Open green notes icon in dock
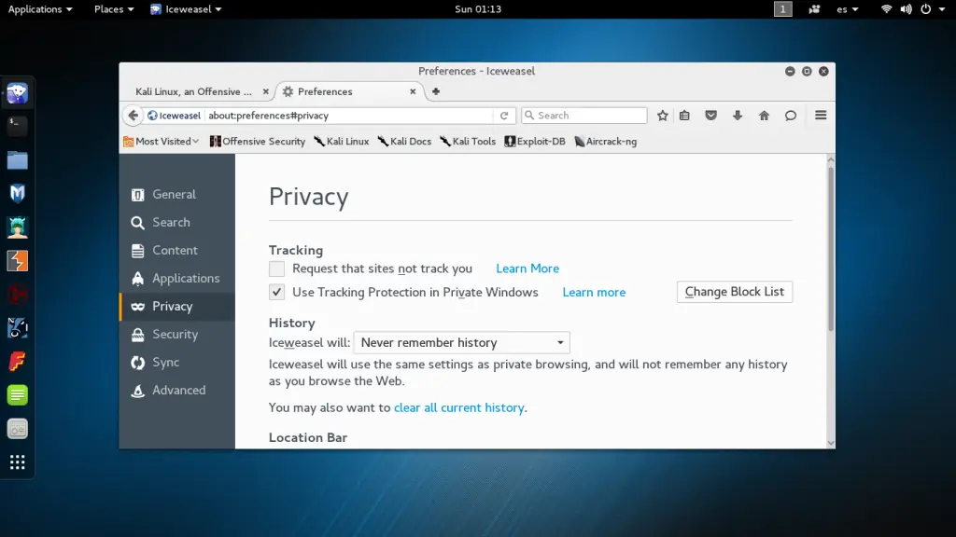Viewport: 956px width, 537px height. [x=17, y=395]
